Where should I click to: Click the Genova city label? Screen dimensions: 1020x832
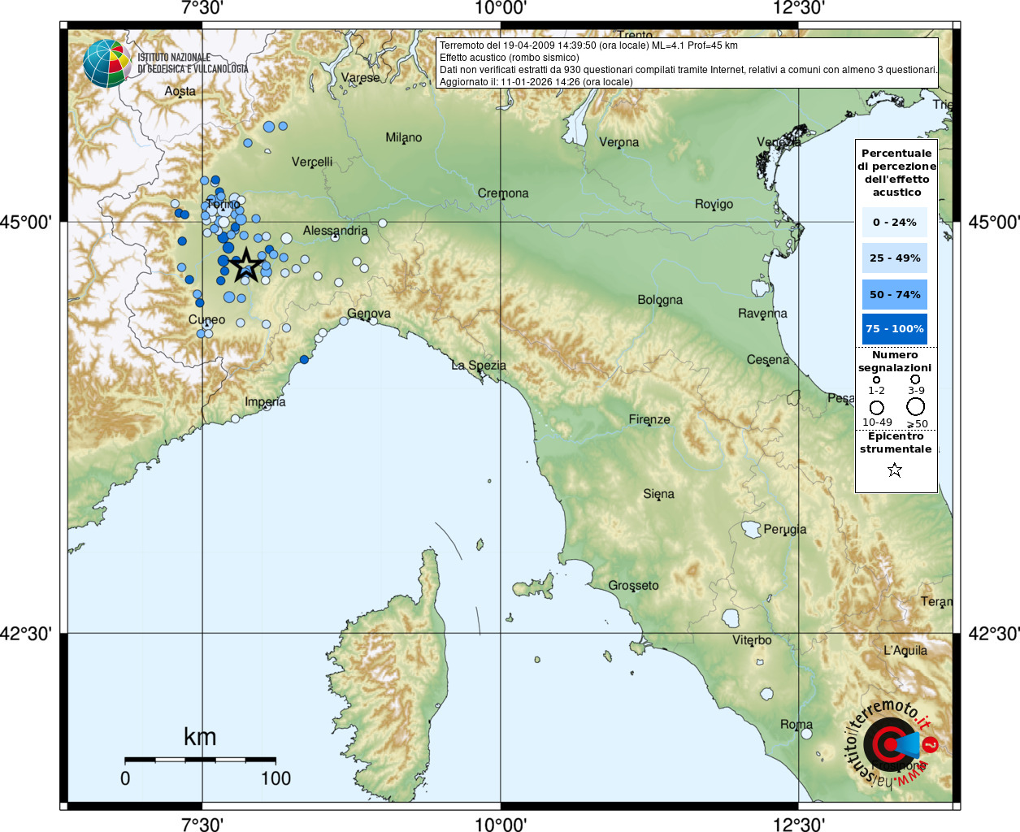pyautogui.click(x=369, y=314)
